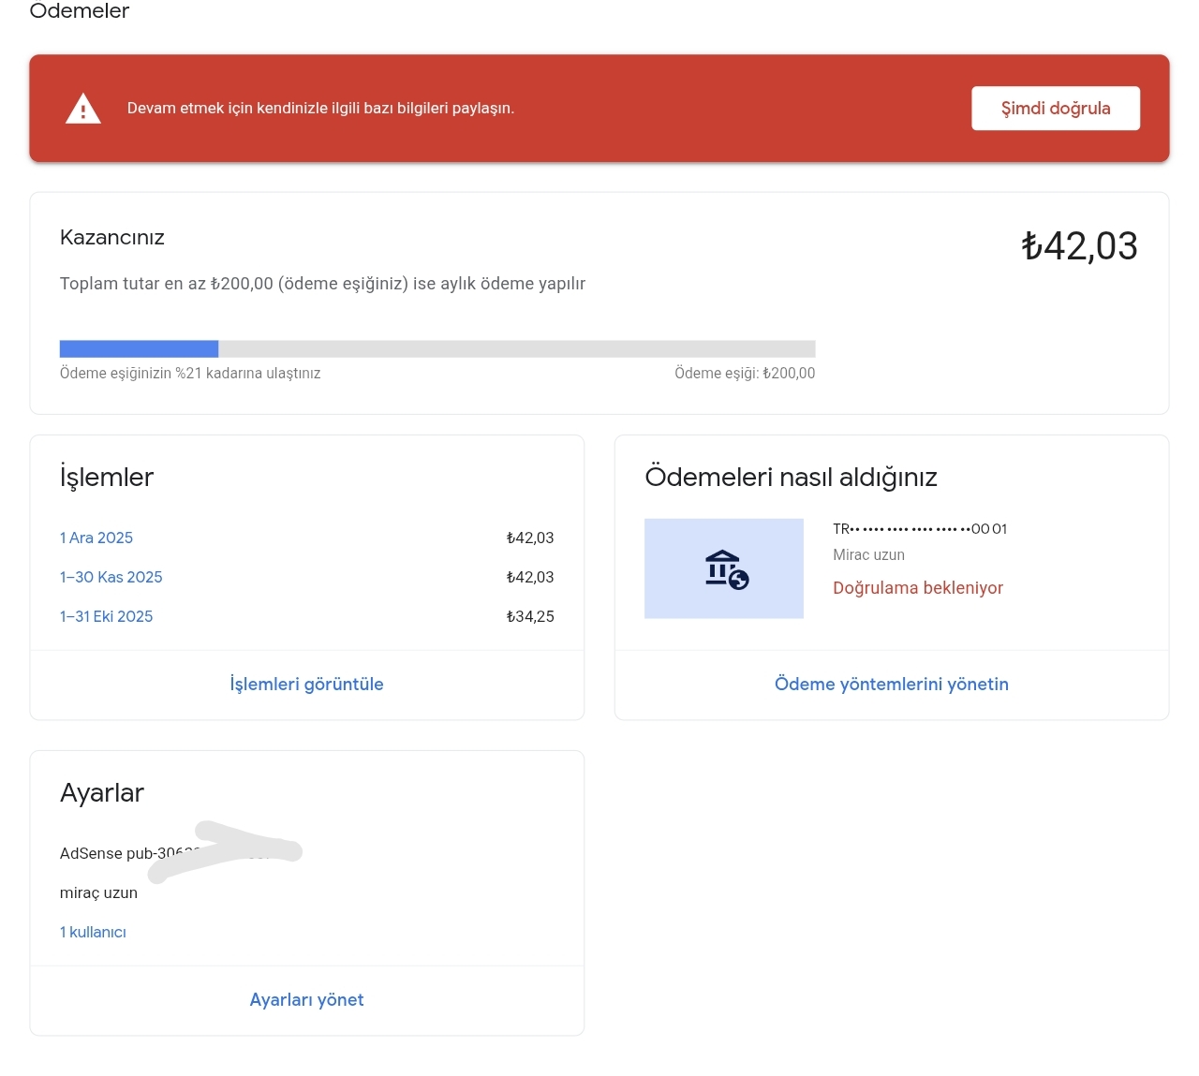Viewport: 1199px width, 1076px height.
Task: Click Ödeme yöntemlerini yönetin link
Action: point(892,685)
